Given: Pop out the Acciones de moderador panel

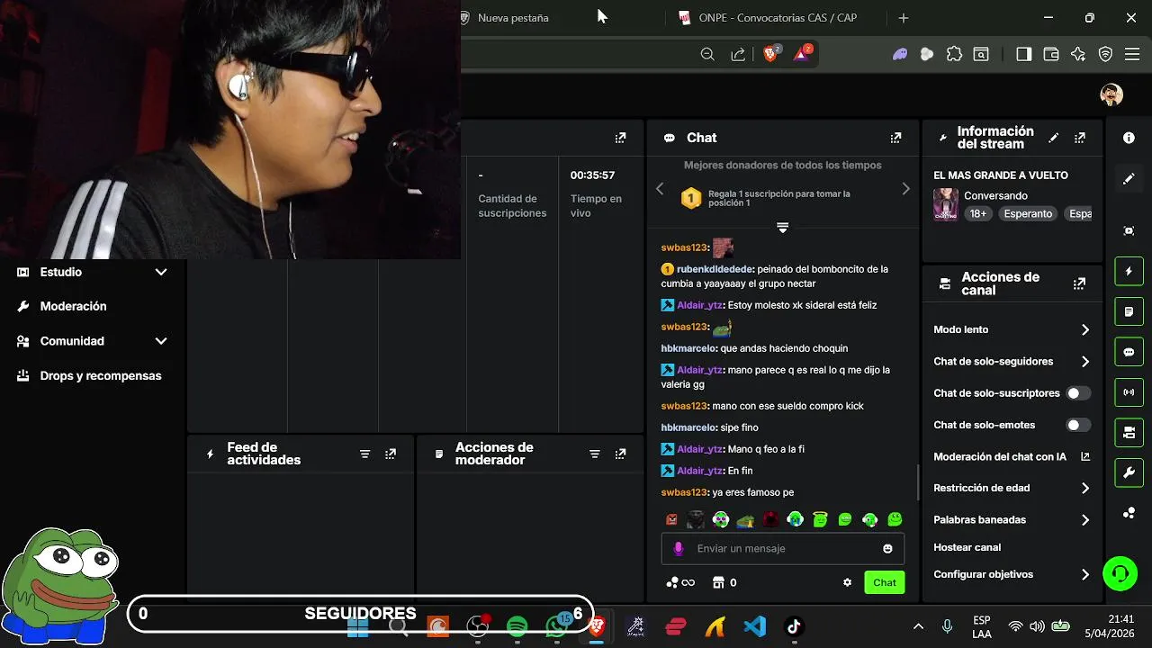Looking at the screenshot, I should coord(620,454).
